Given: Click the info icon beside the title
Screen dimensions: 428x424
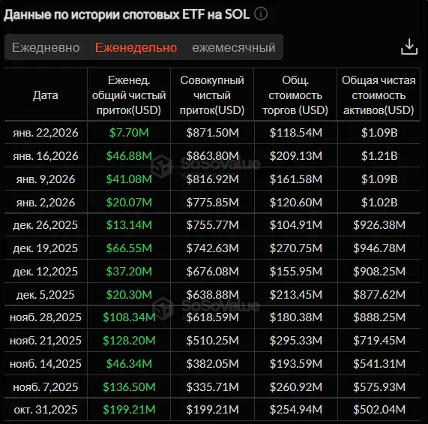Looking at the screenshot, I should coord(261,14).
